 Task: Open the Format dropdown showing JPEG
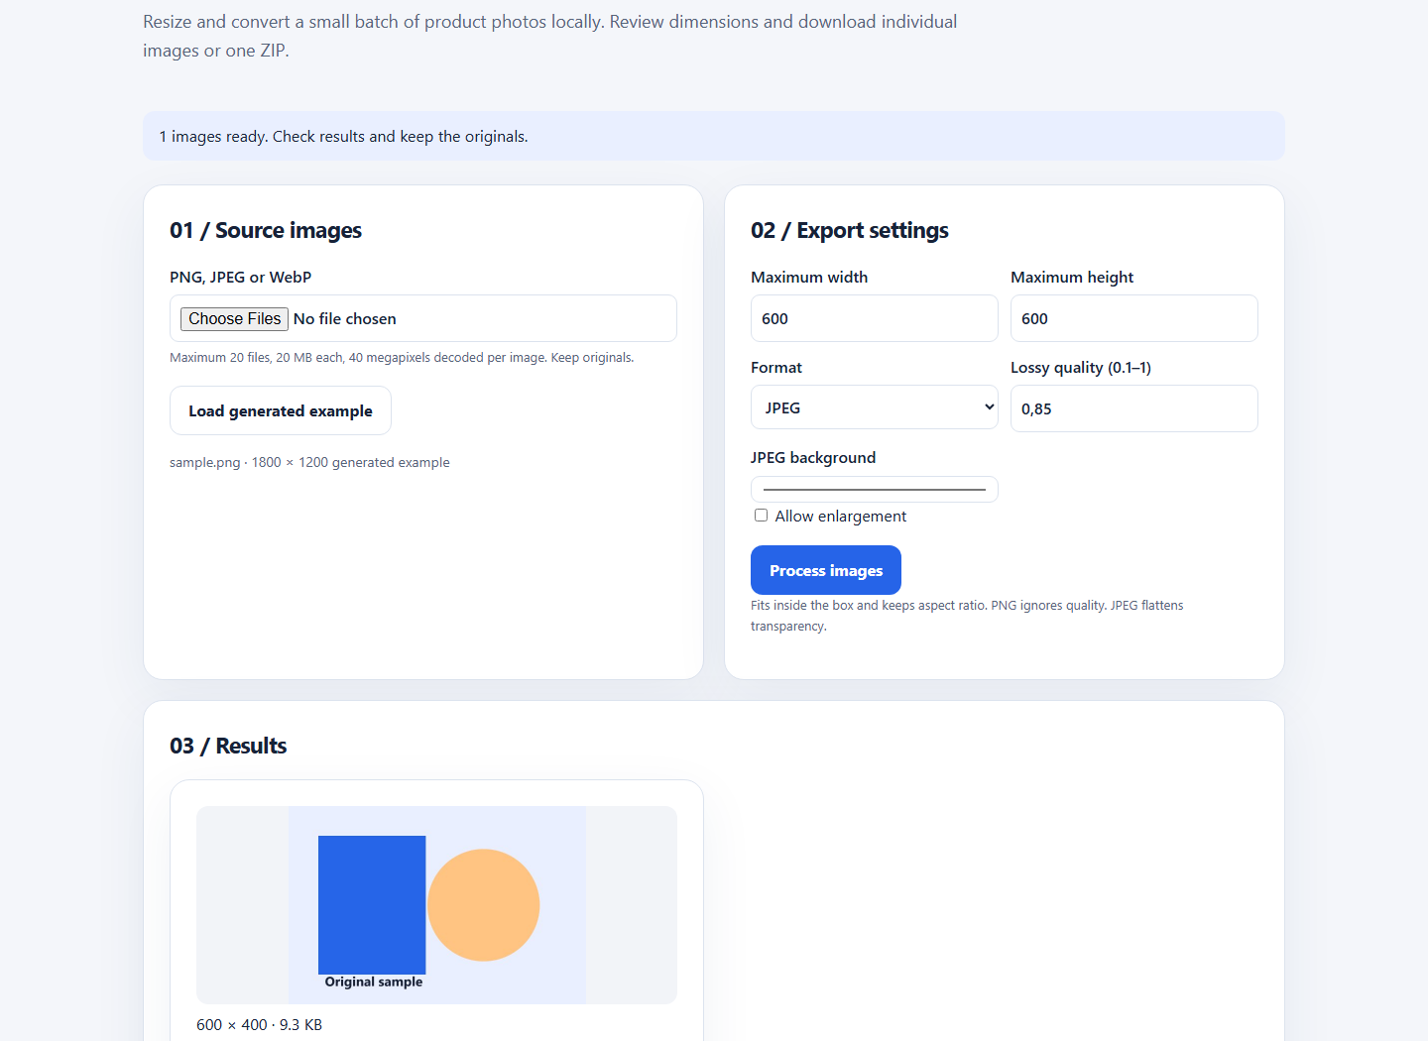tap(875, 407)
